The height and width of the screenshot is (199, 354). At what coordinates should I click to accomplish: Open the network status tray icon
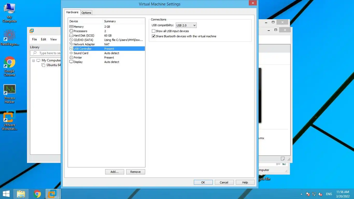[314, 194]
